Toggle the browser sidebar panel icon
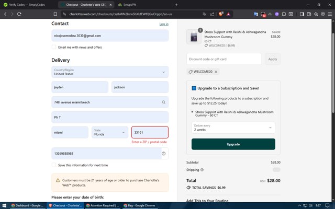The image size is (335, 209). coord(302,14)
